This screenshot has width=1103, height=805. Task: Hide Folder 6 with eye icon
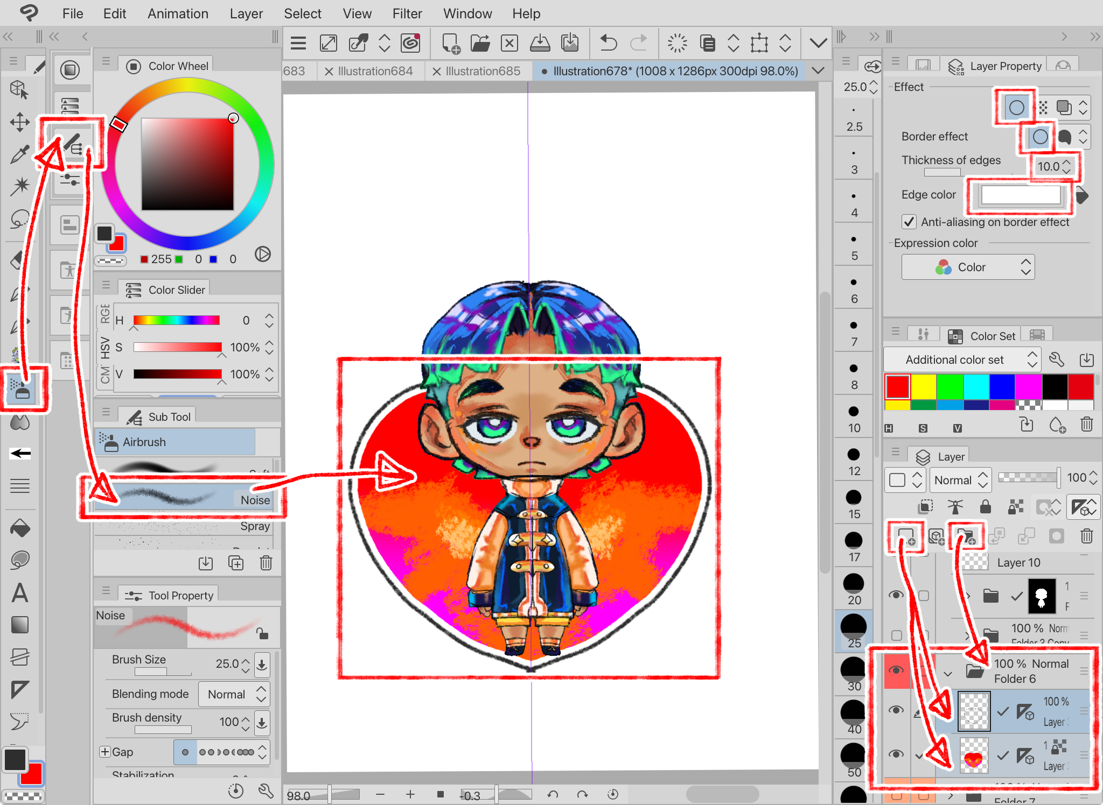896,670
